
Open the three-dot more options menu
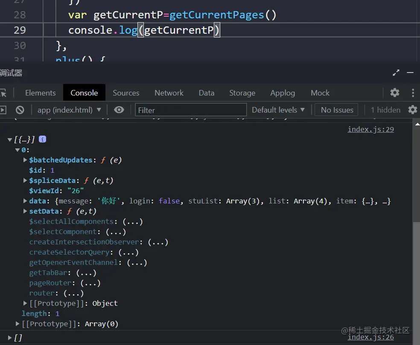tap(413, 93)
